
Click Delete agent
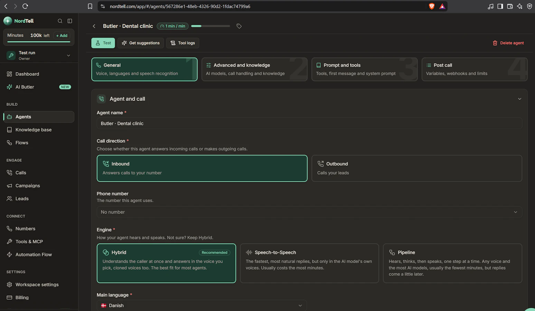point(508,43)
